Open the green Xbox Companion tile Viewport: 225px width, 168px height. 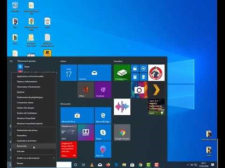(x=122, y=73)
